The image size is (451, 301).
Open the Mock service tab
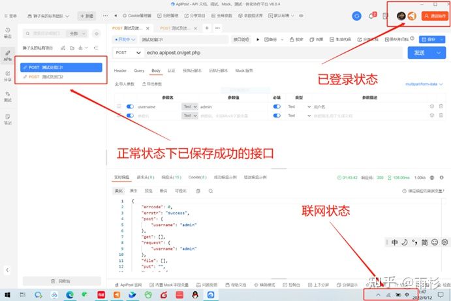point(244,71)
